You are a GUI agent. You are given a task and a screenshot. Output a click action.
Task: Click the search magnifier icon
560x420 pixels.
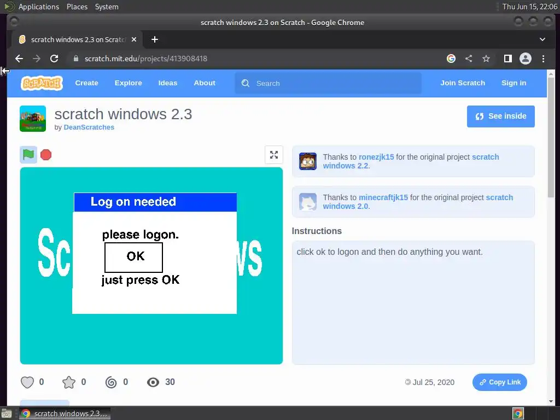coord(246,83)
